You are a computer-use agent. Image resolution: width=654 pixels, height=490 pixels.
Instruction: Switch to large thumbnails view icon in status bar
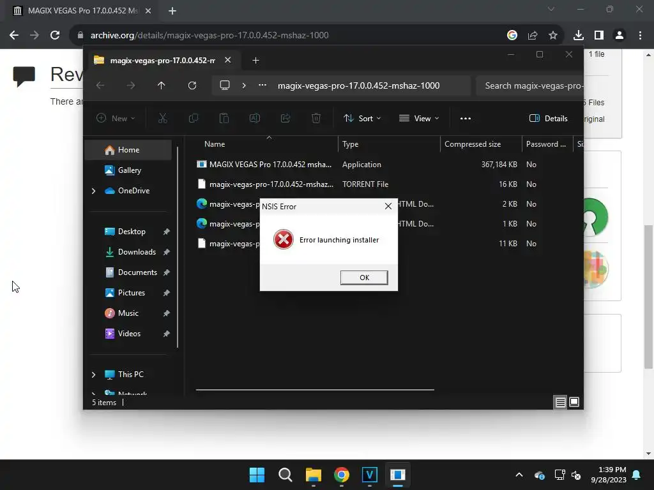tap(574, 402)
